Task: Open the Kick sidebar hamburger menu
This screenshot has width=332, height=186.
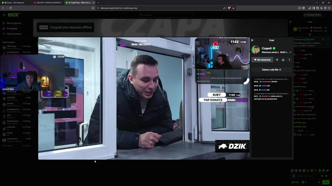Action: [x=4, y=15]
